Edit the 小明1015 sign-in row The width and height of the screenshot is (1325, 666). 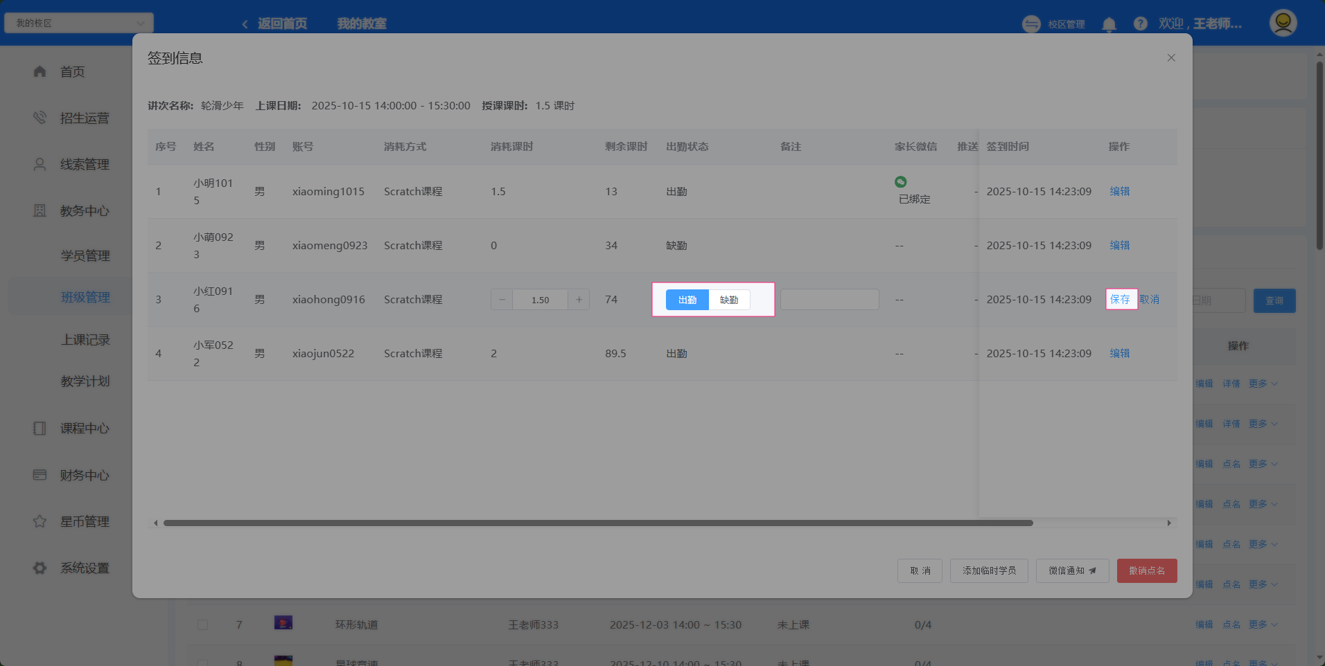click(x=1120, y=191)
